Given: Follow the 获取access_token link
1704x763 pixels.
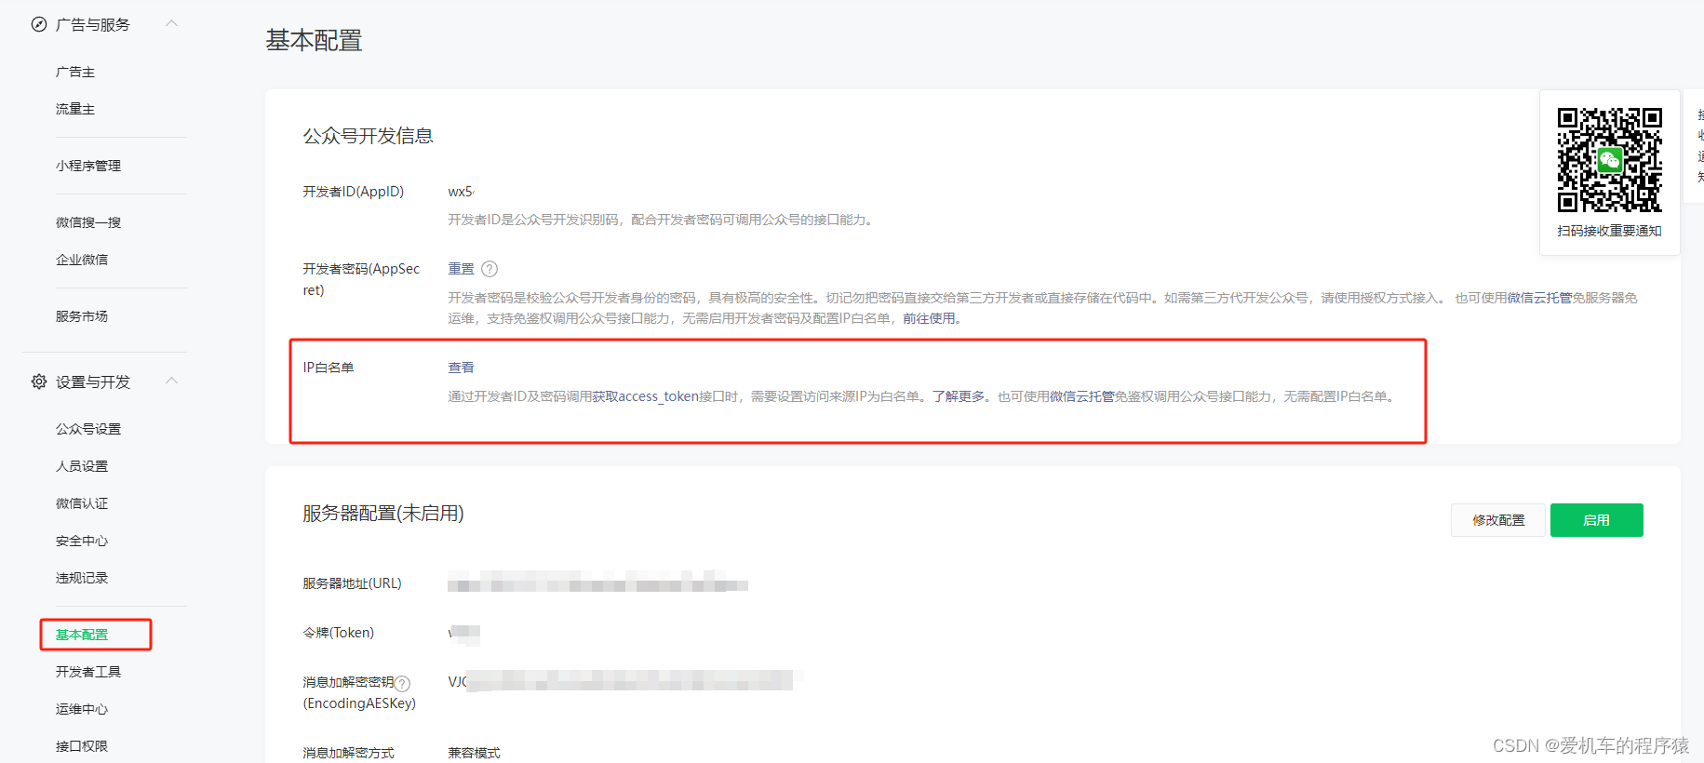Looking at the screenshot, I should pos(646,396).
